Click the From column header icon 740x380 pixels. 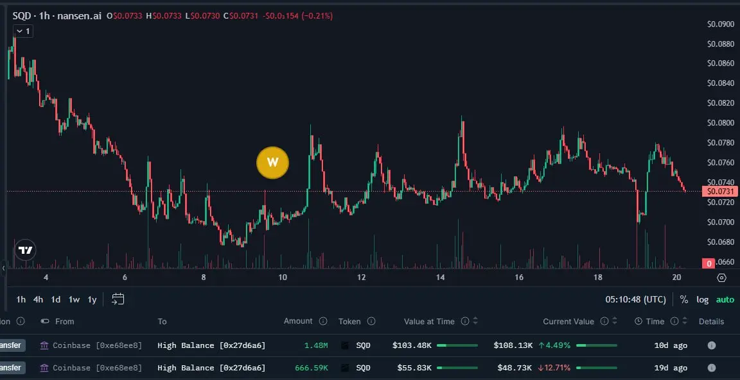(x=45, y=321)
